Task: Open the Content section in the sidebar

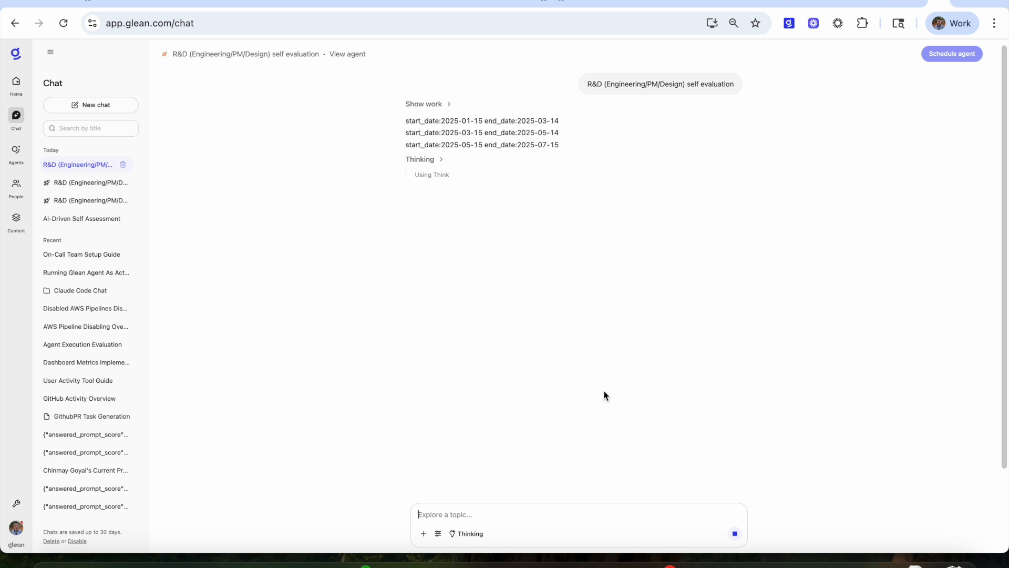Action: 16,222
